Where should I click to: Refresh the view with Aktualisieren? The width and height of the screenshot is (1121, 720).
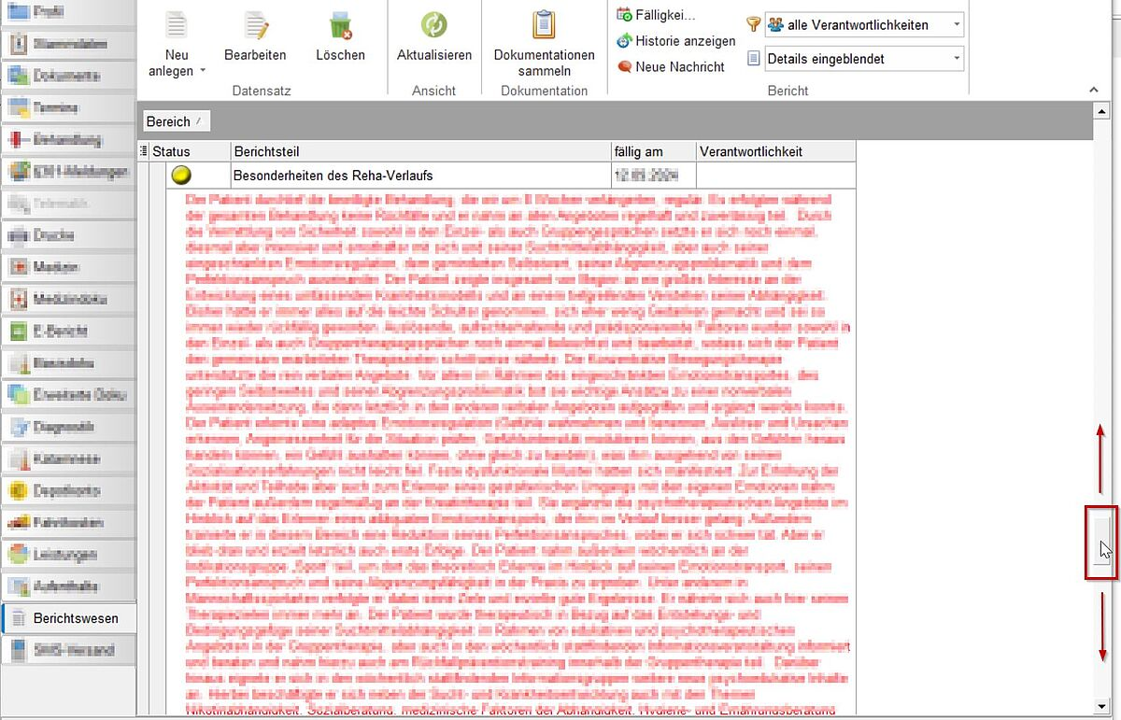433,25
